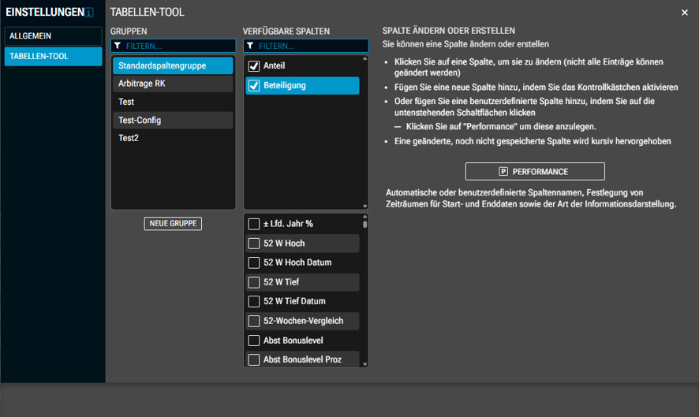
Task: Click the Performance button
Action: (x=535, y=172)
